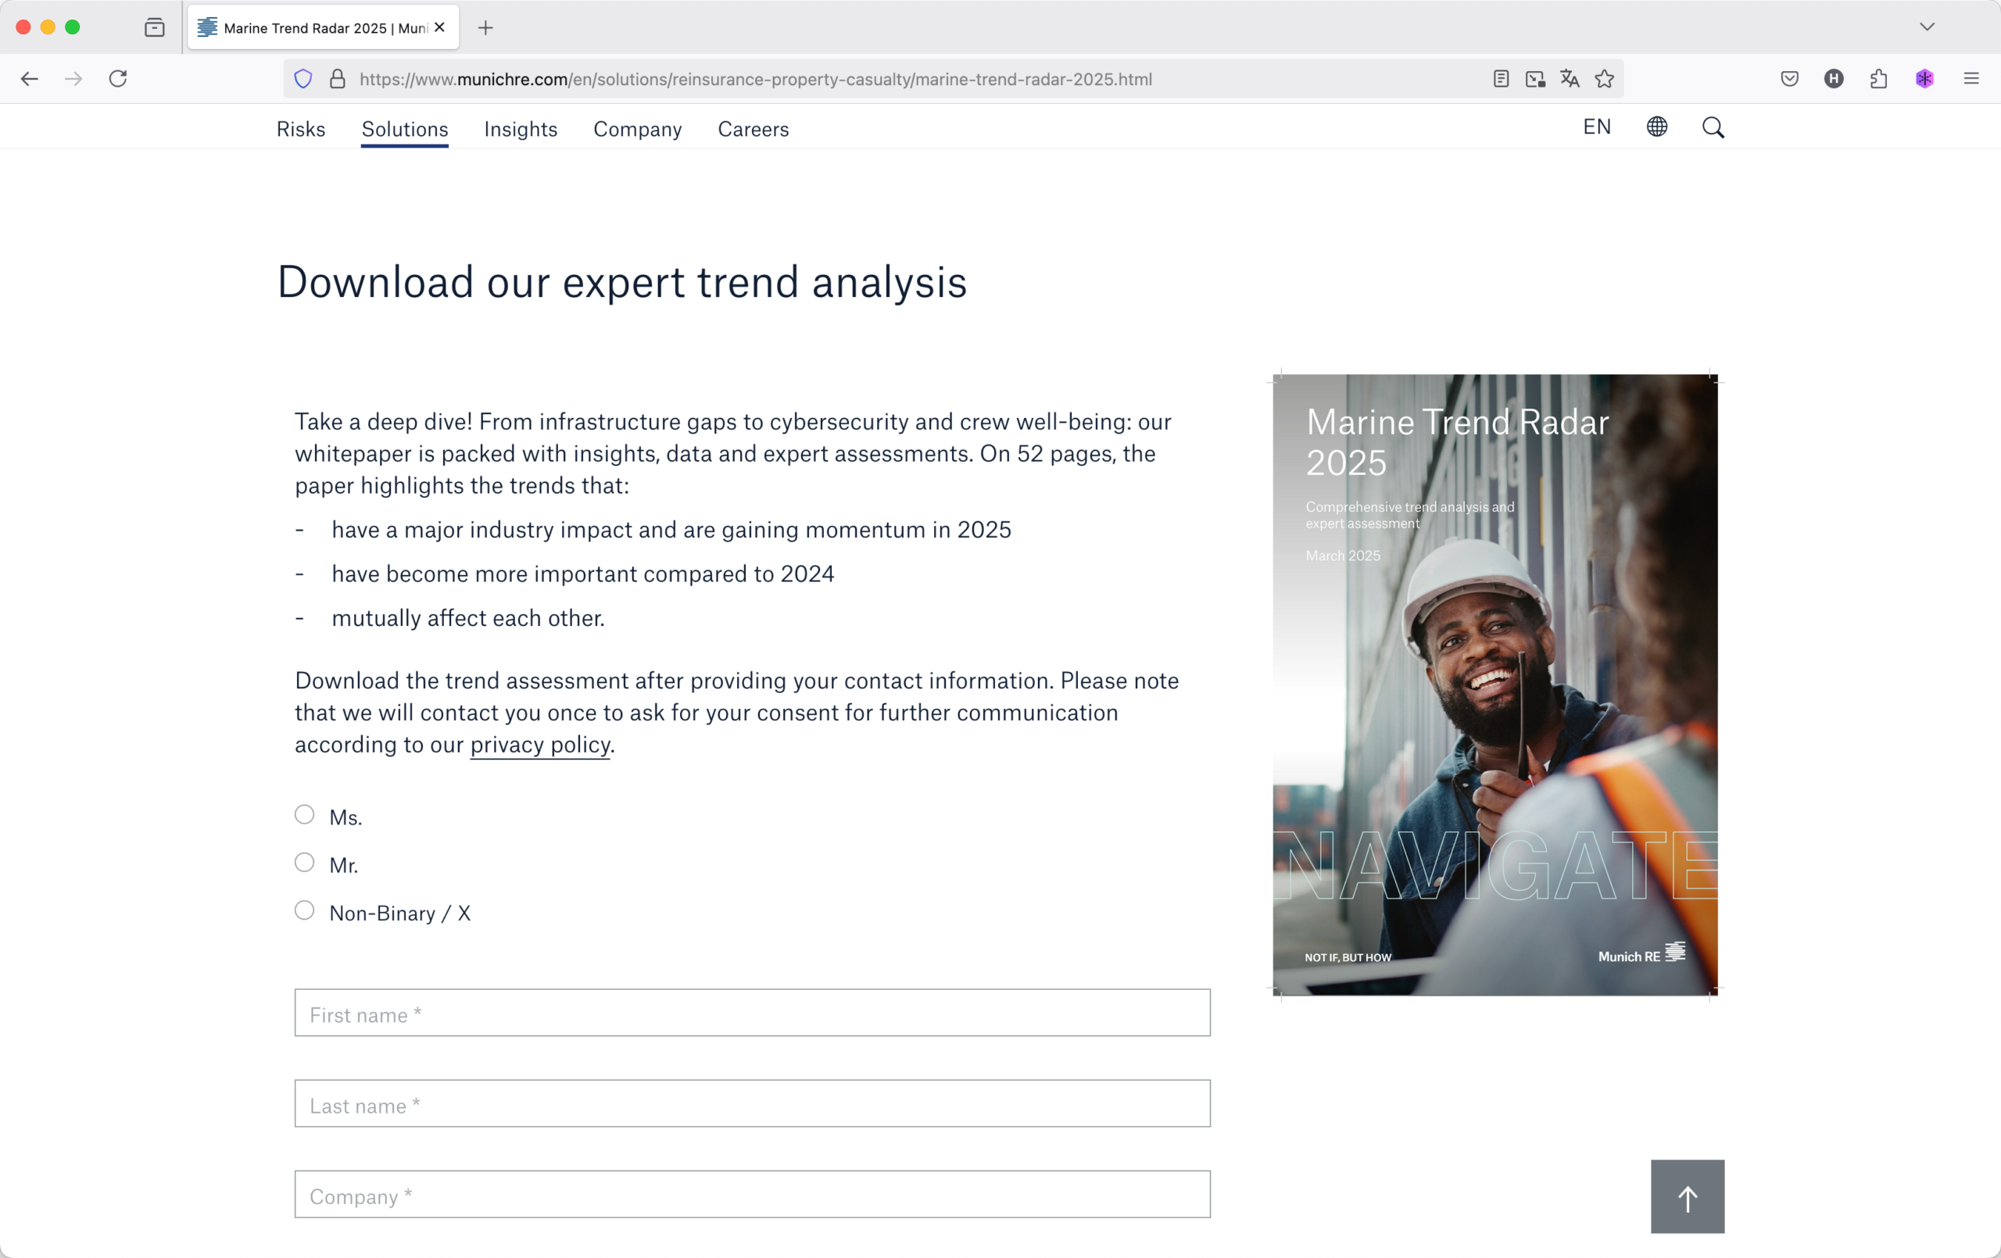Reload the page with refresh icon
2001x1258 pixels.
(x=118, y=79)
